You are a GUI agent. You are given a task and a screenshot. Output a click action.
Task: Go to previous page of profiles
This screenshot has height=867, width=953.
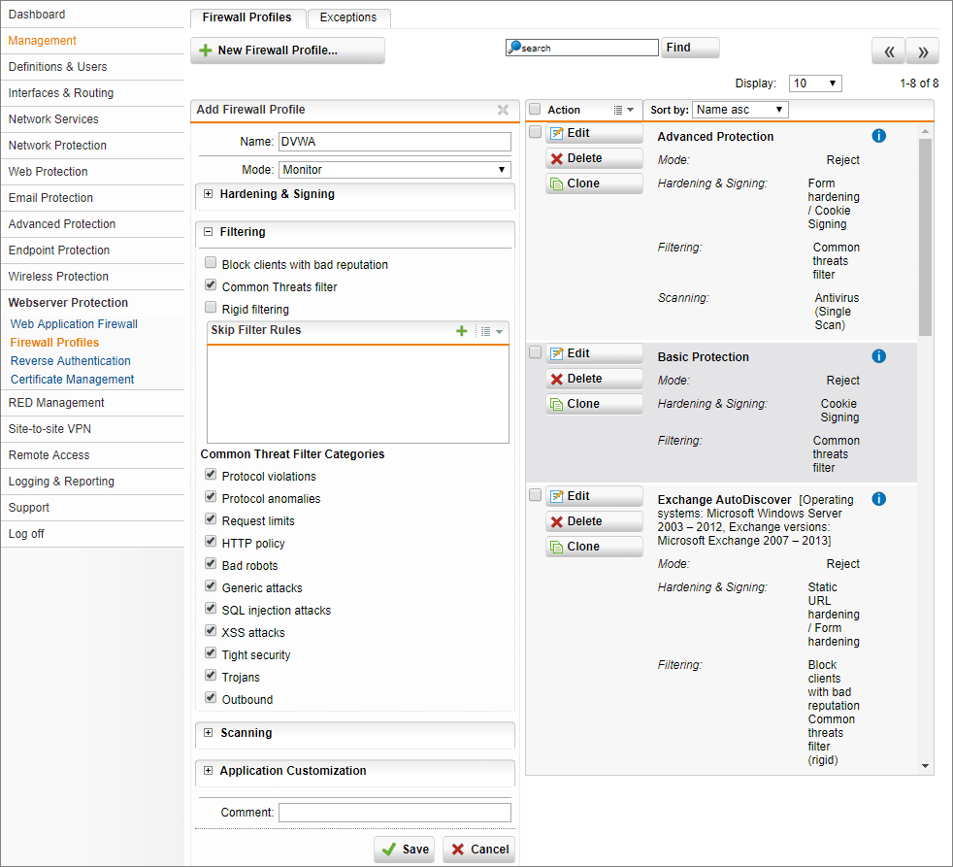tap(889, 51)
